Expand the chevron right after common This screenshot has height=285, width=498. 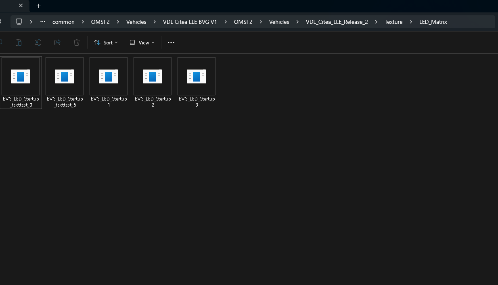(x=83, y=22)
